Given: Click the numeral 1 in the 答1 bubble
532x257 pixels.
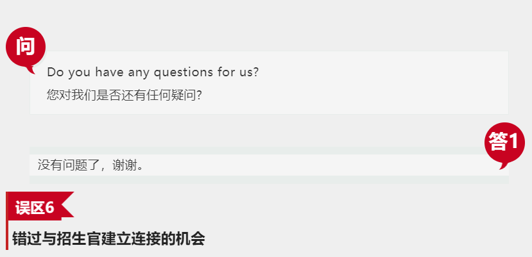Looking at the screenshot, I should tap(513, 141).
